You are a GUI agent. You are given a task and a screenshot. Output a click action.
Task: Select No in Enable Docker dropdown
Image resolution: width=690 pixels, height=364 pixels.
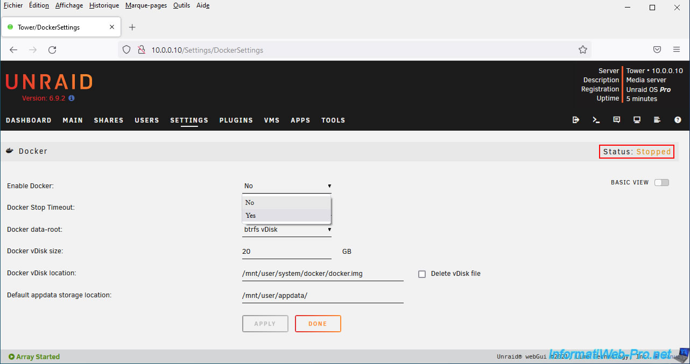tap(286, 203)
